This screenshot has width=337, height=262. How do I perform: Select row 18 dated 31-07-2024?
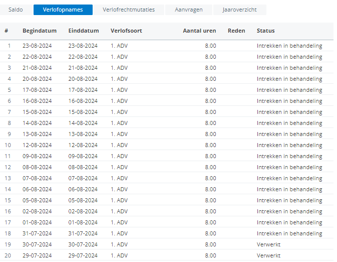coord(167,233)
